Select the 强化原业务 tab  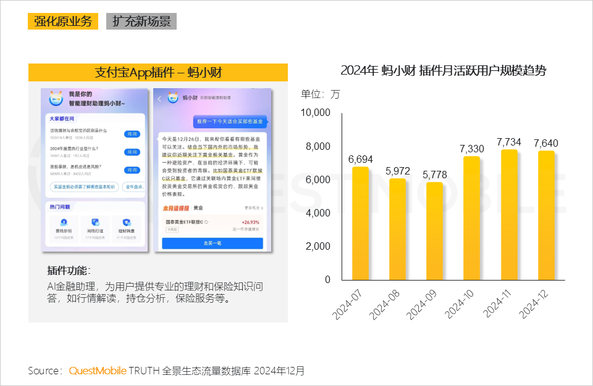point(63,22)
